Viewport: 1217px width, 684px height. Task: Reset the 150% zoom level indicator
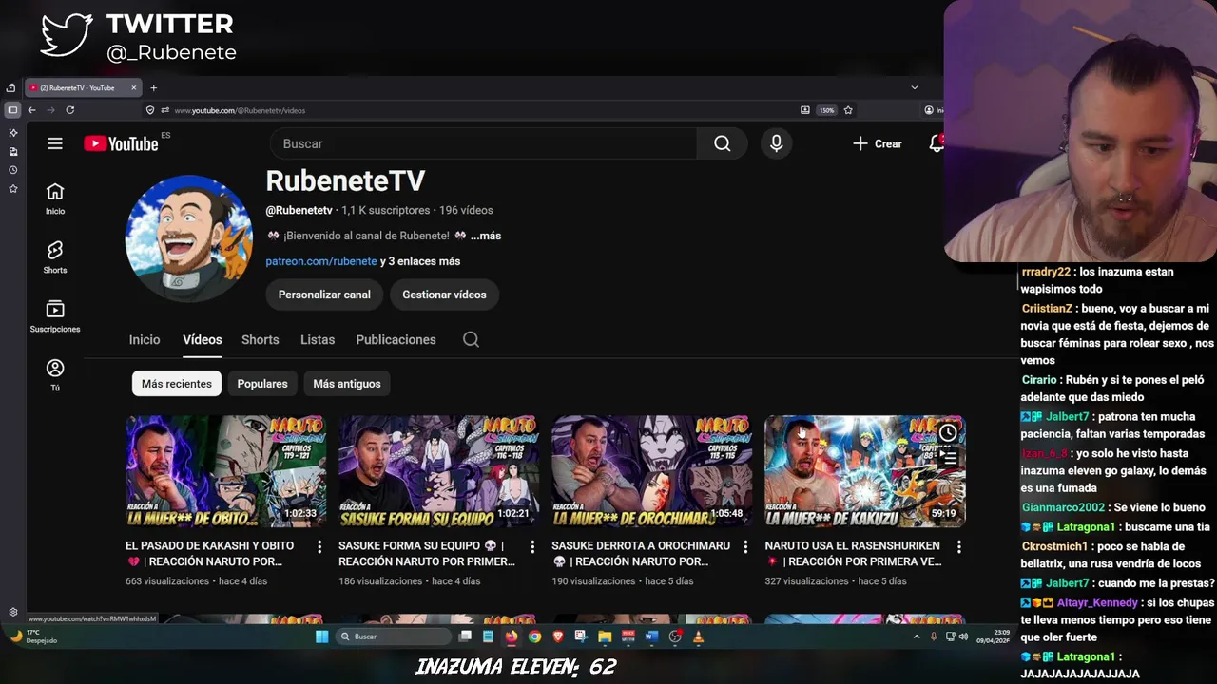pyautogui.click(x=827, y=110)
